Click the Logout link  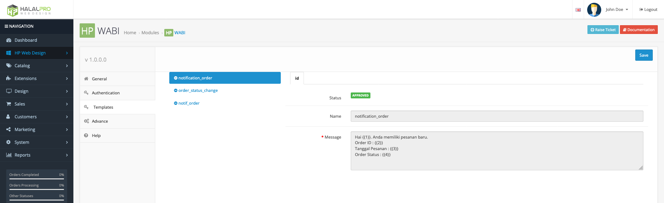[648, 10]
